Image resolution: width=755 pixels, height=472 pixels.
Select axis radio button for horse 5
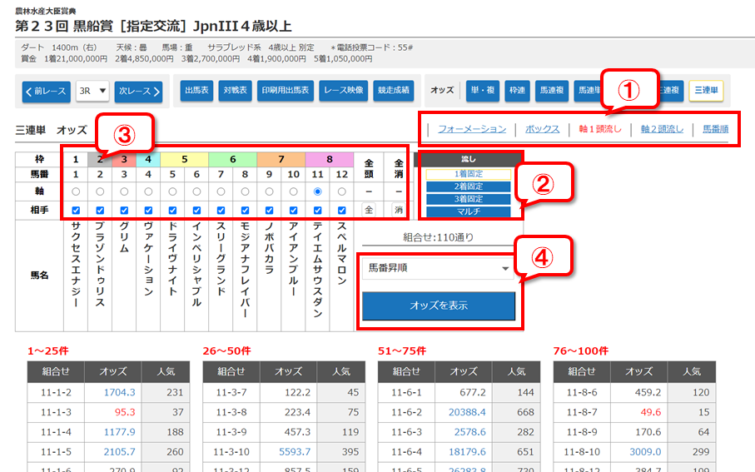[x=172, y=191]
